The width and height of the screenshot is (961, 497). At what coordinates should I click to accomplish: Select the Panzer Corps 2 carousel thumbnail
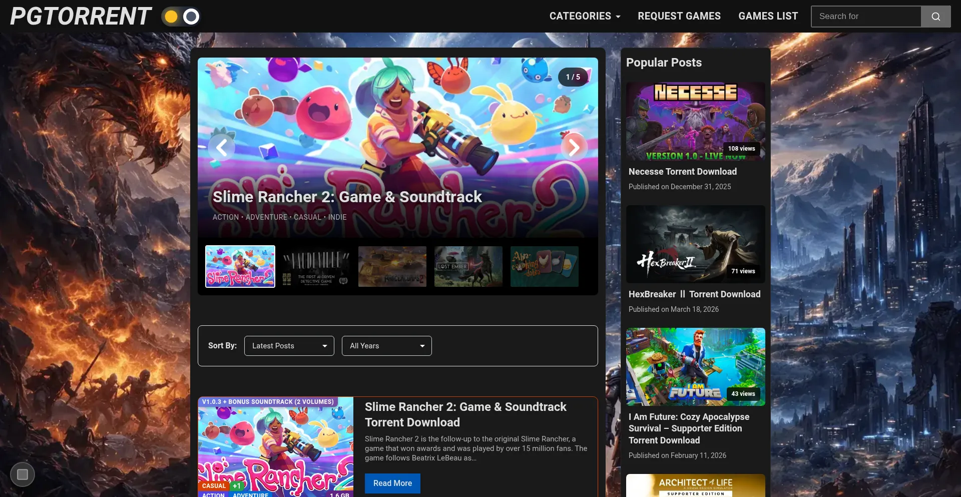tap(392, 266)
